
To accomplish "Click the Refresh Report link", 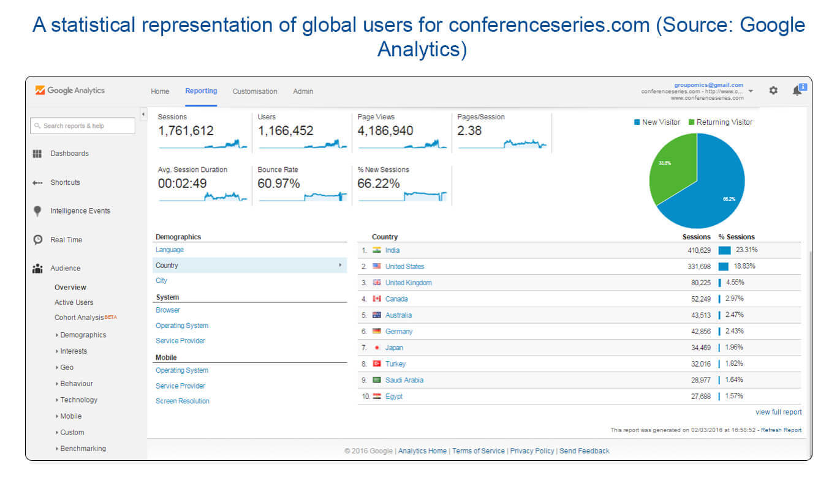I will [782, 430].
